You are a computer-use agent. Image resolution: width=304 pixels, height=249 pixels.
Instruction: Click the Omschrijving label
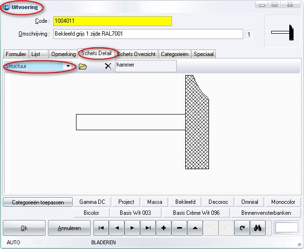pyautogui.click(x=34, y=34)
